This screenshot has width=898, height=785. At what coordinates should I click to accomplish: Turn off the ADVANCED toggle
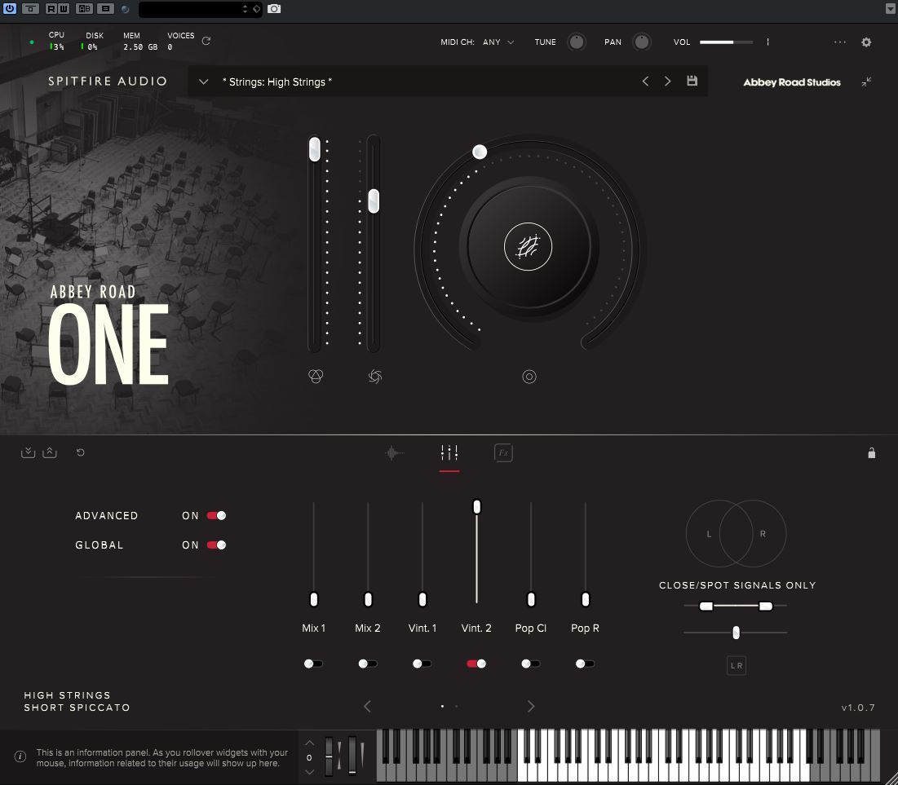[x=215, y=515]
